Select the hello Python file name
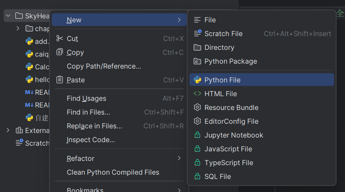Viewport: 345px width, 192px height. (x=42, y=80)
